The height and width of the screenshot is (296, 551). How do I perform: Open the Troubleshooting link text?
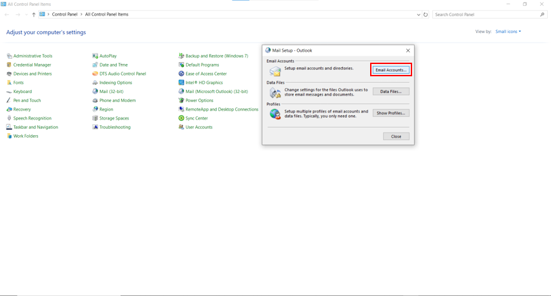(115, 127)
